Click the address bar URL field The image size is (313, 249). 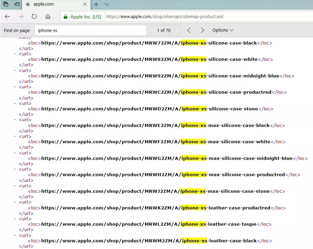tap(170, 16)
